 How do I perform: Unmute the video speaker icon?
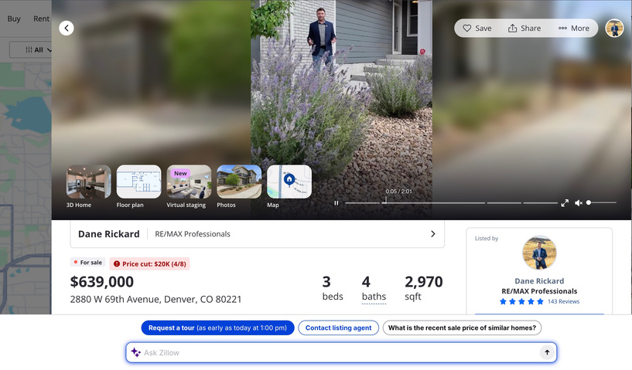579,203
